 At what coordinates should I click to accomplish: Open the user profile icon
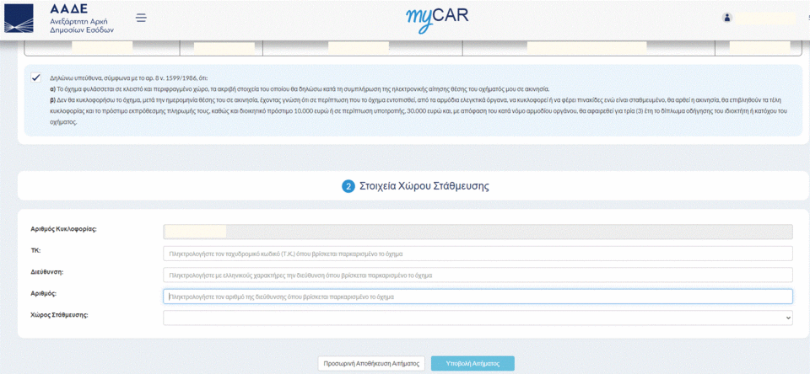tap(727, 18)
